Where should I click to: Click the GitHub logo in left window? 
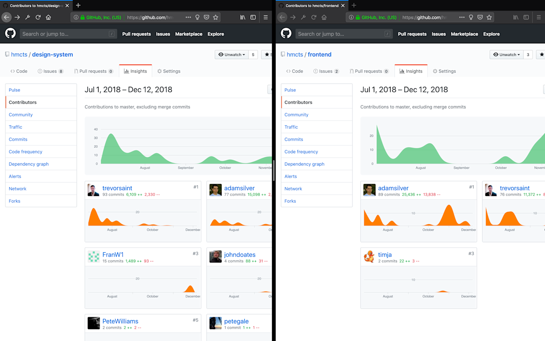(x=10, y=34)
